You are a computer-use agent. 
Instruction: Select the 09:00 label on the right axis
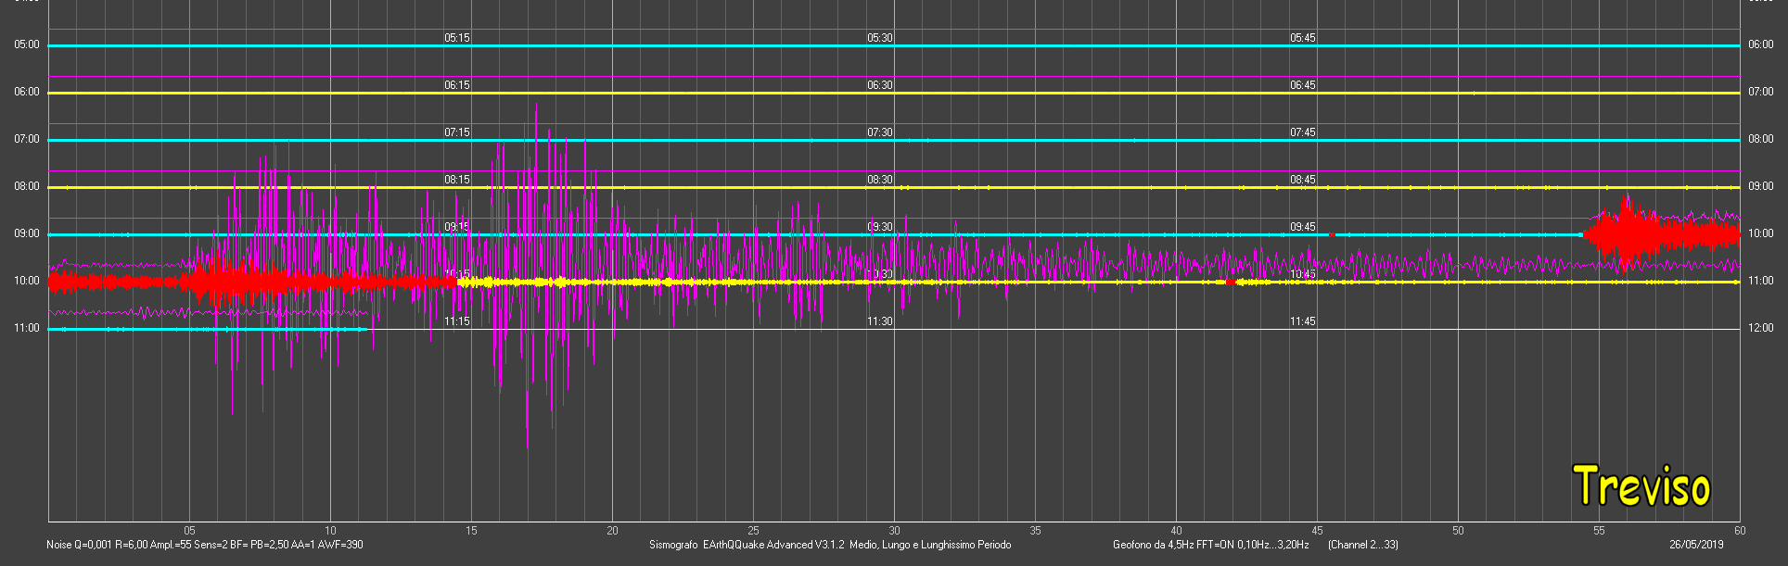(x=1761, y=186)
